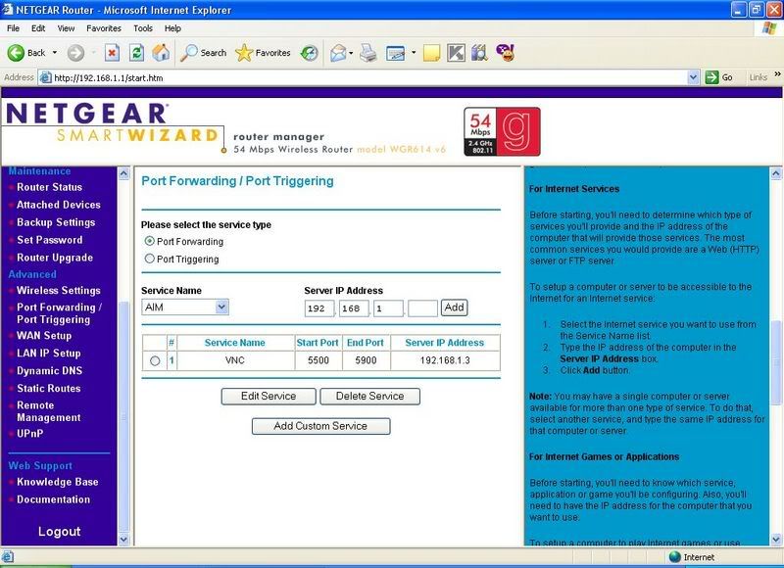Select the Port Triggering radio button
This screenshot has width=784, height=568.
[149, 259]
